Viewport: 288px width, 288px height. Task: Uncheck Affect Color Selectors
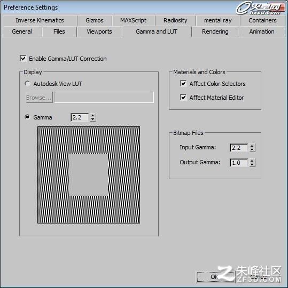(183, 84)
